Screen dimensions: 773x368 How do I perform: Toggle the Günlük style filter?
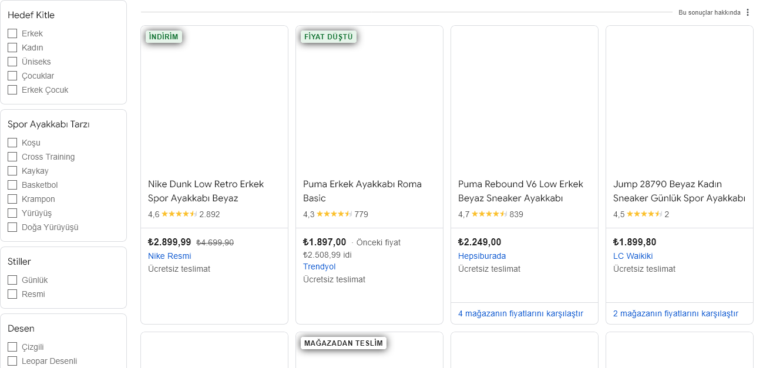12,280
